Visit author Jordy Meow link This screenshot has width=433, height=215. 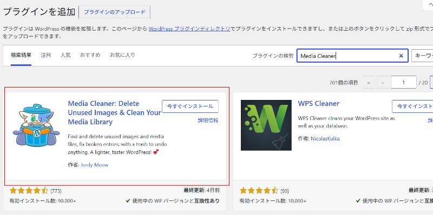coord(94,165)
